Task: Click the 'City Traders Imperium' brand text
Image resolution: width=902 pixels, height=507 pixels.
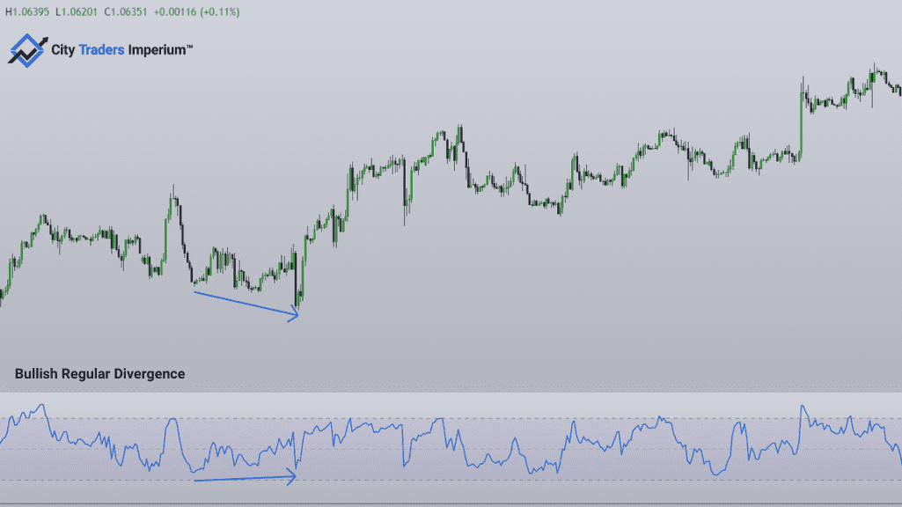Action: coord(122,50)
